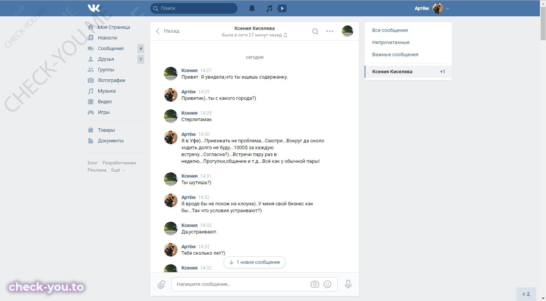546x301 pixels.
Task: Select the message "Тебе сколько лет?)"
Action: (203, 253)
